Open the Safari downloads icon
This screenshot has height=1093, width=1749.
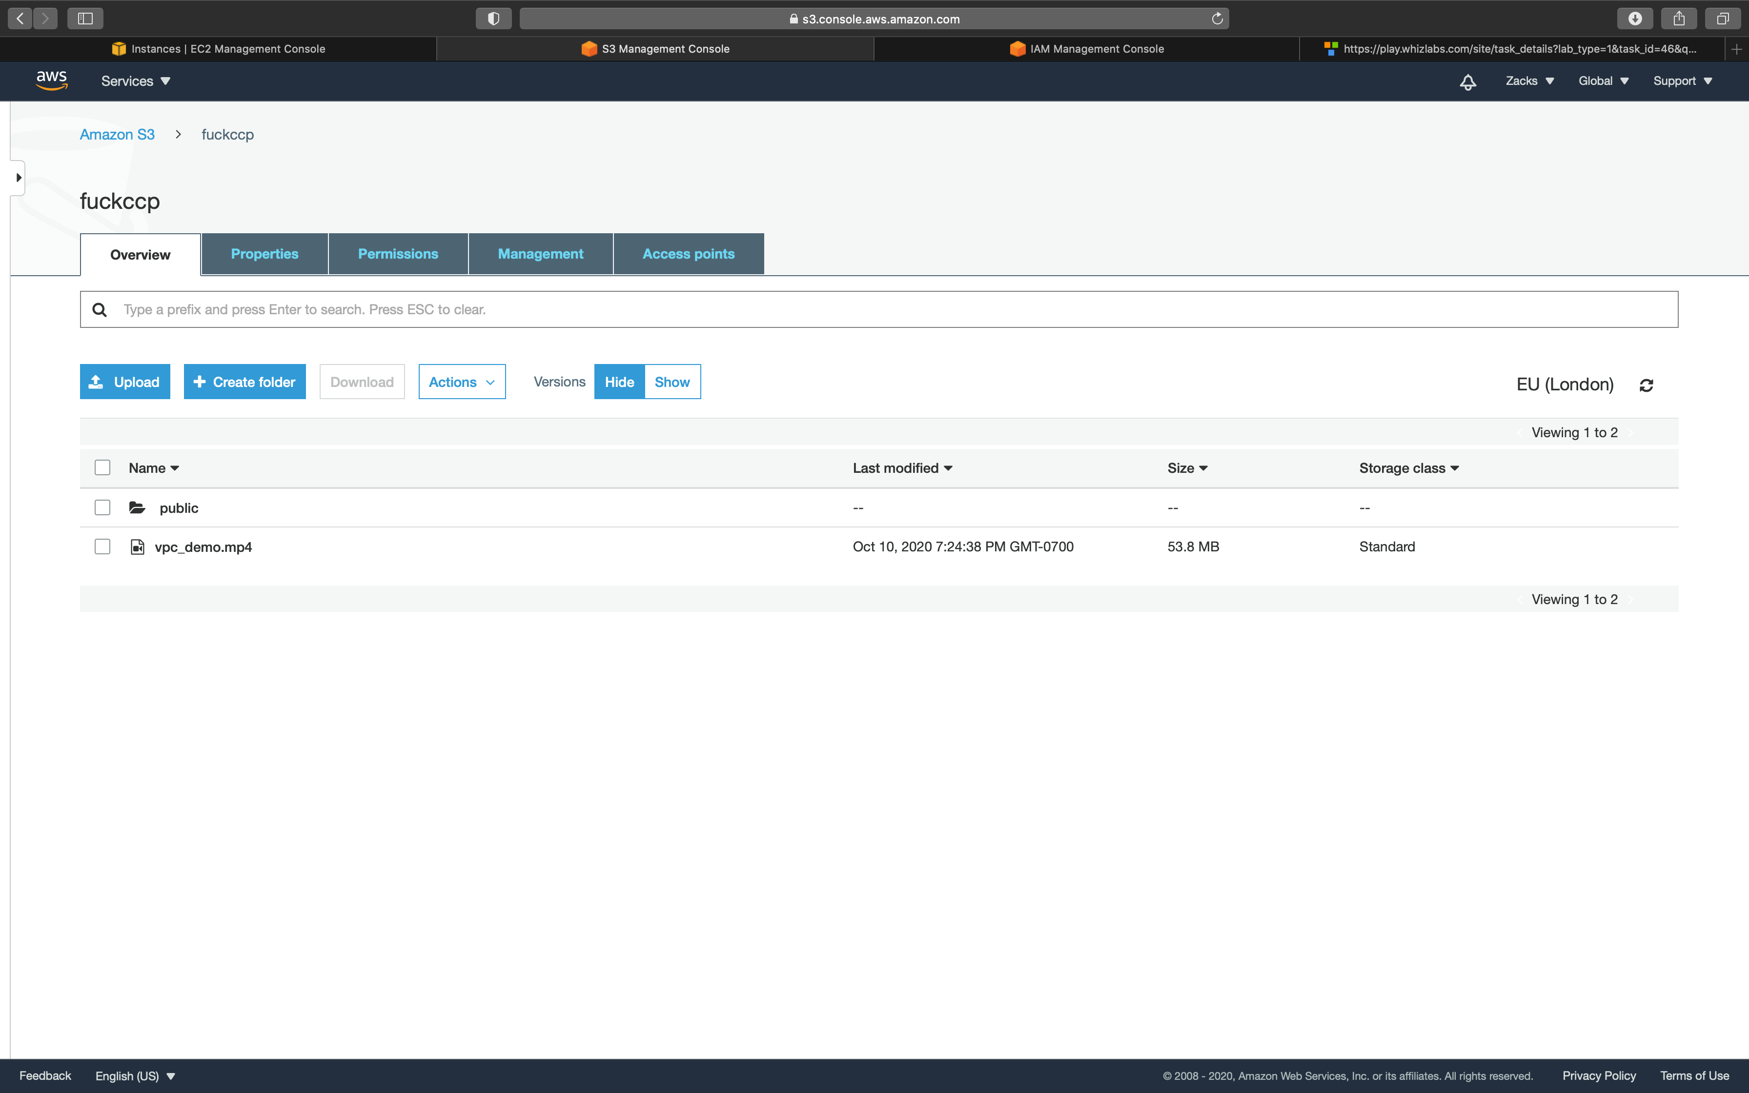pos(1635,19)
